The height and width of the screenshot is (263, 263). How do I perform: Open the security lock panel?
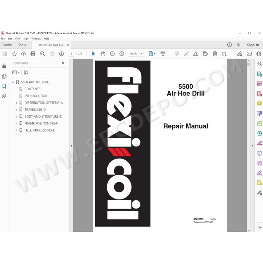pyautogui.click(x=4, y=66)
